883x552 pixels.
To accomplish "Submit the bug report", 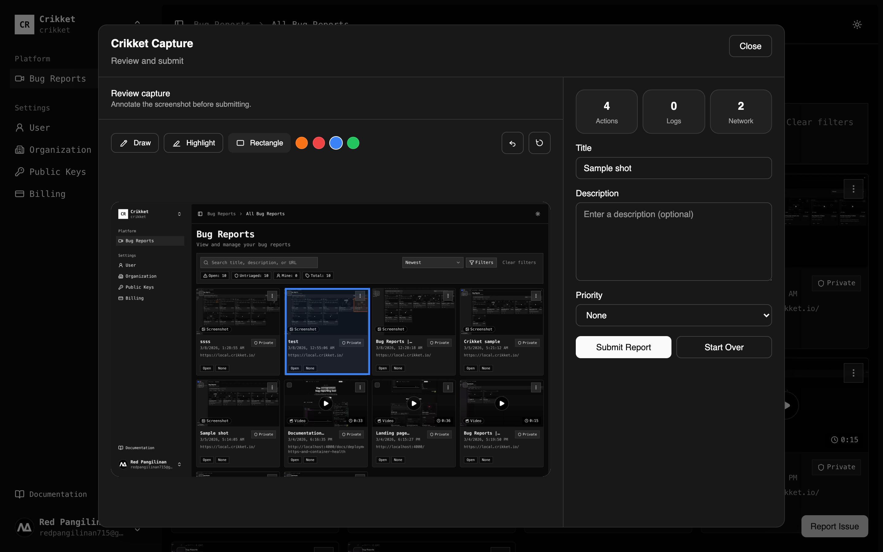I will [623, 347].
